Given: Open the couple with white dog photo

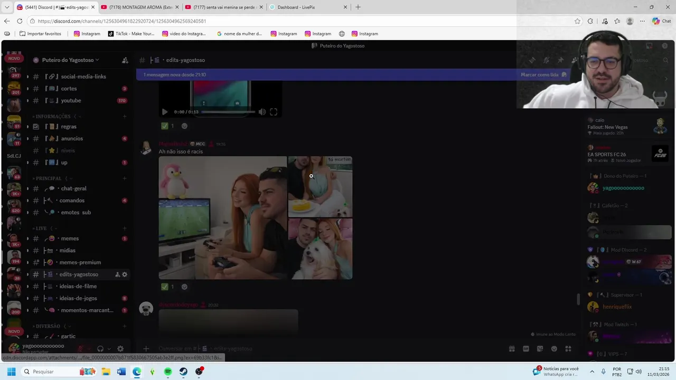Looking at the screenshot, I should point(320,249).
